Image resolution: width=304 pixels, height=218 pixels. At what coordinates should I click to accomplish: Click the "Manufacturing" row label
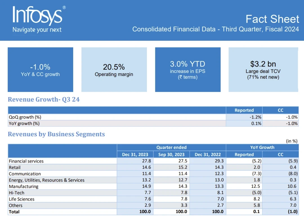click(x=24, y=186)
